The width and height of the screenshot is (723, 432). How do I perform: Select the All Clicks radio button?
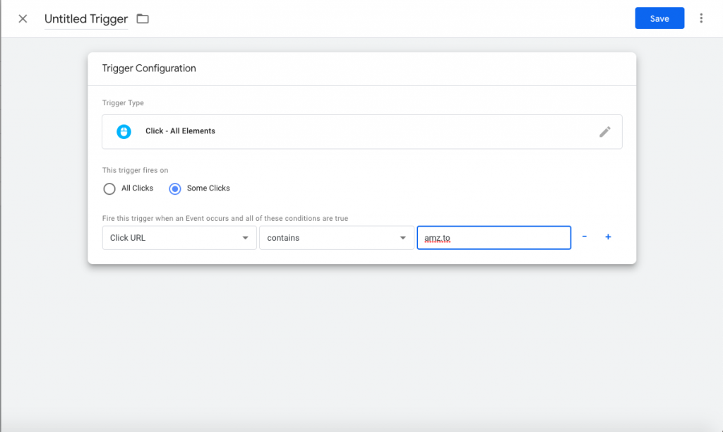click(109, 188)
